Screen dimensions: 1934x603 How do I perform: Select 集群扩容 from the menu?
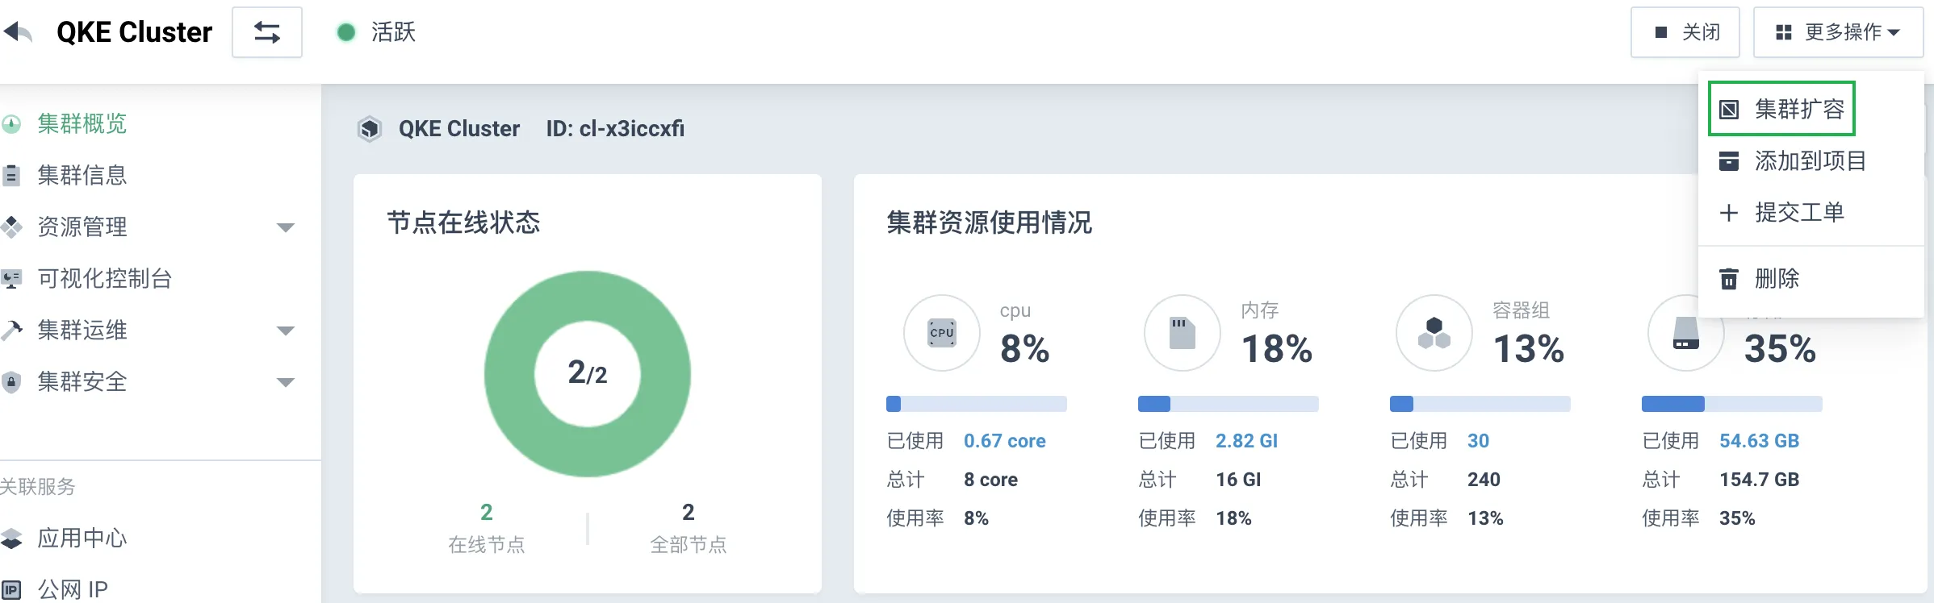click(x=1782, y=109)
